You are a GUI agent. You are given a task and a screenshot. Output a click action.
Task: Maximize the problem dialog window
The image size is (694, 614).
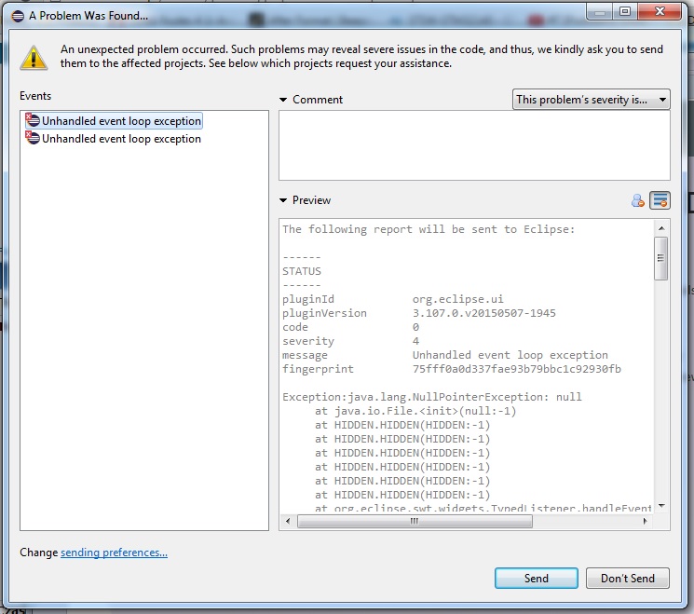click(624, 11)
